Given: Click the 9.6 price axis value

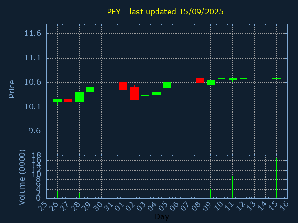Looking at the screenshot, I should 34,131.
